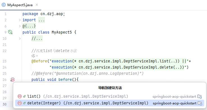Click the class name MyAspect5 in code
The image size is (207, 110).
pos(62,32)
